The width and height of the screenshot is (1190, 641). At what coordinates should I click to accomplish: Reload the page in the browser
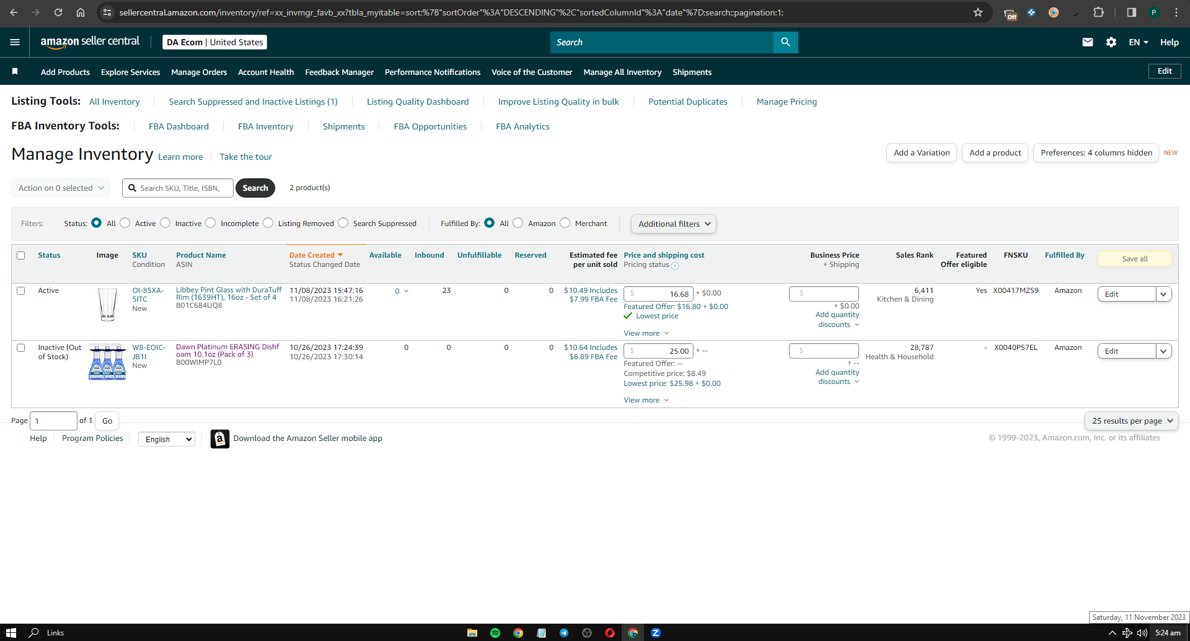(x=58, y=12)
